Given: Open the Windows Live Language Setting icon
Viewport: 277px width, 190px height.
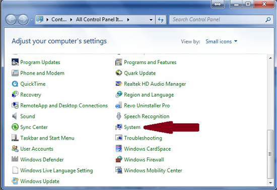Looking at the screenshot, I should pyautogui.click(x=15, y=170).
